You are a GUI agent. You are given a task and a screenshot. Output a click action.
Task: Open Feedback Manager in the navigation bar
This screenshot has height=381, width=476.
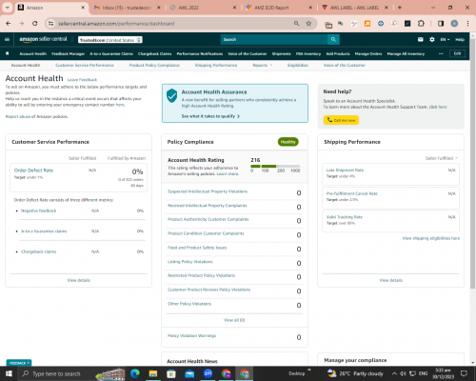(x=68, y=53)
